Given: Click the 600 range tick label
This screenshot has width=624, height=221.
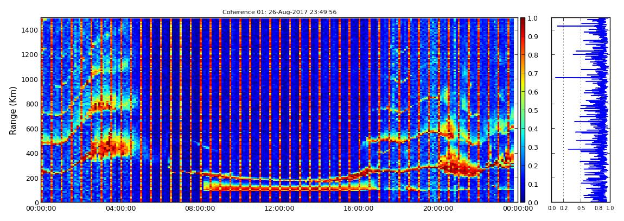Looking at the screenshot, I should point(32,129).
